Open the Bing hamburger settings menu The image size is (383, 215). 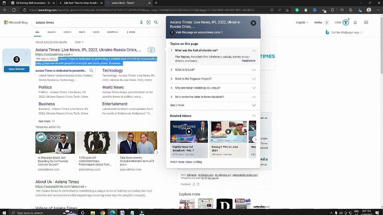(366, 22)
